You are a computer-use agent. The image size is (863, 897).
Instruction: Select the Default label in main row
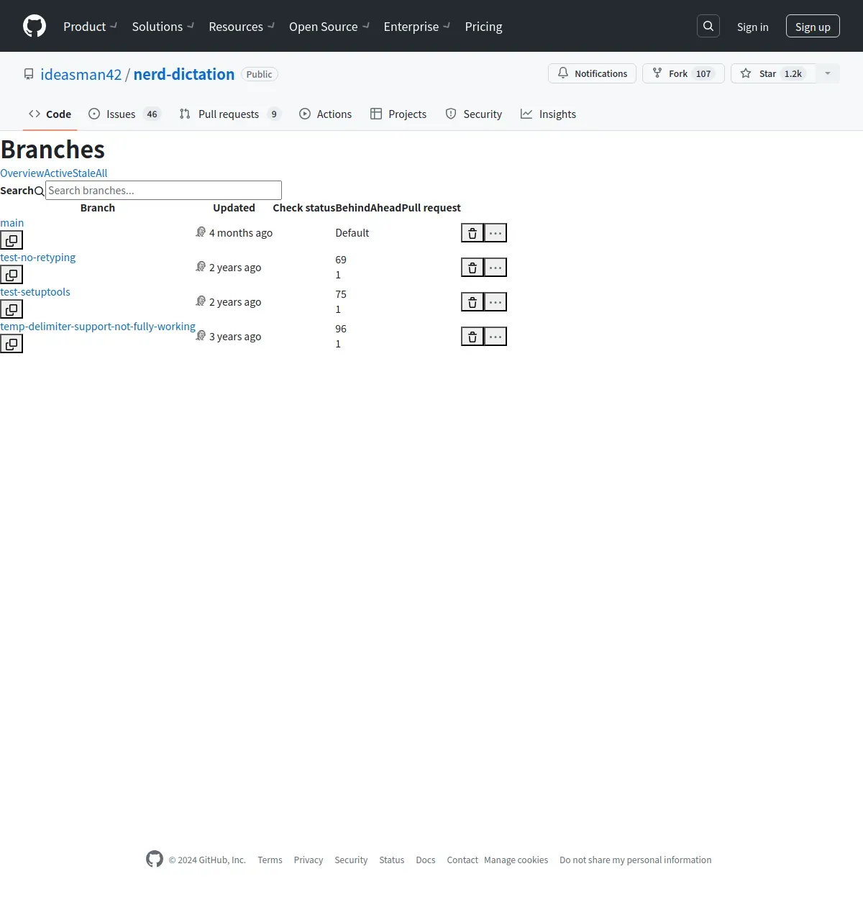(352, 233)
